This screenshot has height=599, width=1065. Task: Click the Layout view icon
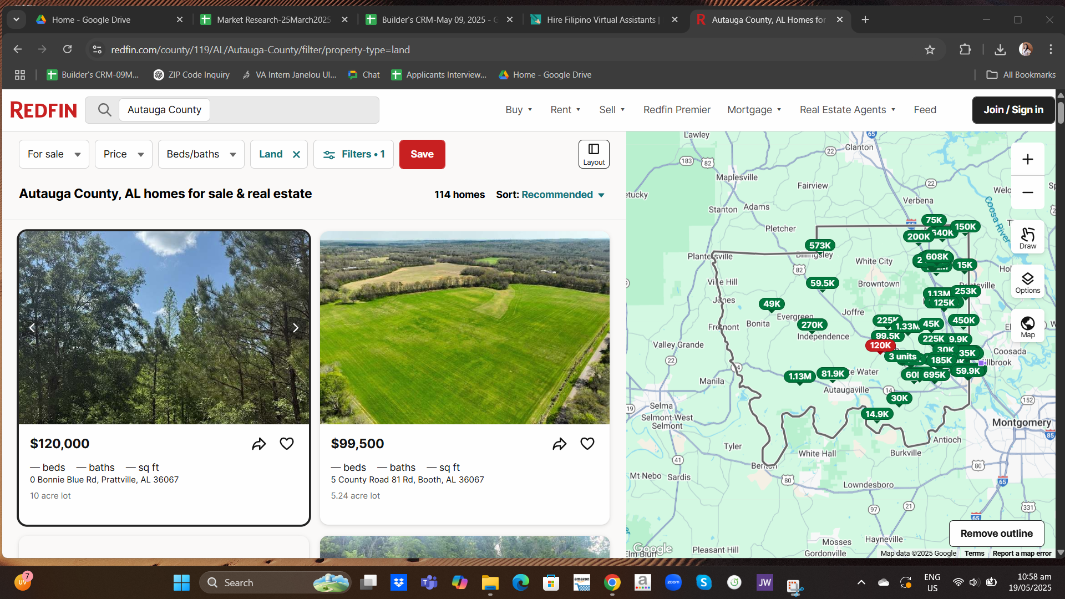coord(594,154)
